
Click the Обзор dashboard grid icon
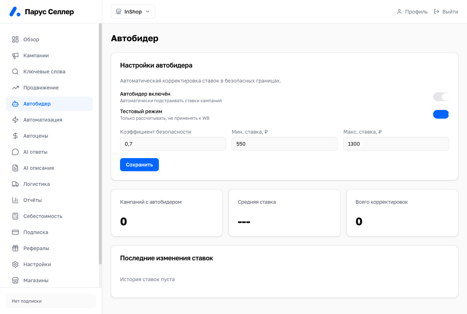point(15,39)
